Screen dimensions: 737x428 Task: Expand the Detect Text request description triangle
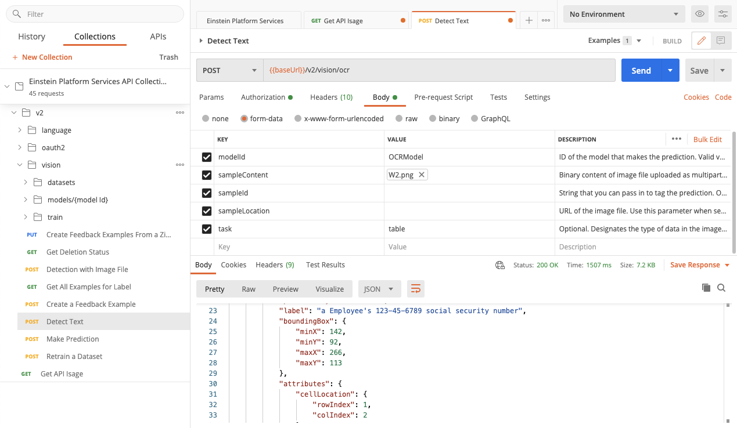click(201, 41)
